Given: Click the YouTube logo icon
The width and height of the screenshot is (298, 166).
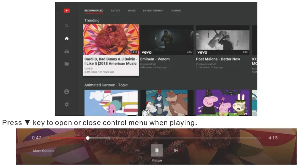Looking at the screenshot, I should pos(67,11).
